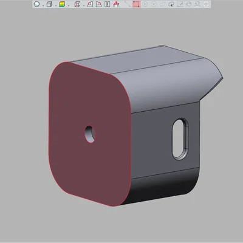
Task: Open the dropdown arrow beside the shaded box icon
Action: [x=69, y=5]
